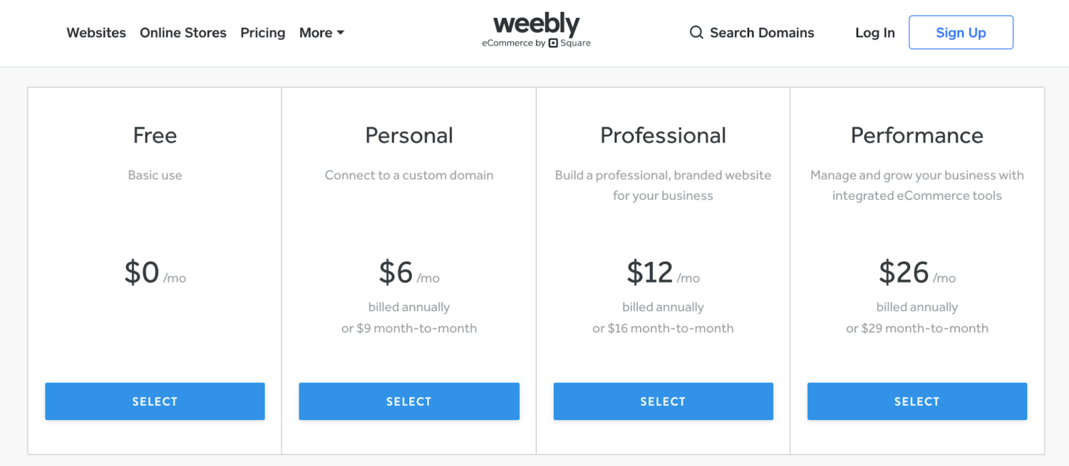Select the Professional plan

click(x=663, y=401)
